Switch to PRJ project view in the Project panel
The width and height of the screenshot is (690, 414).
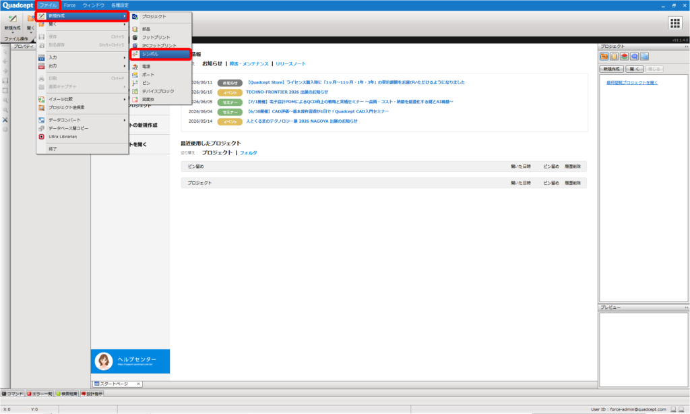coord(604,57)
